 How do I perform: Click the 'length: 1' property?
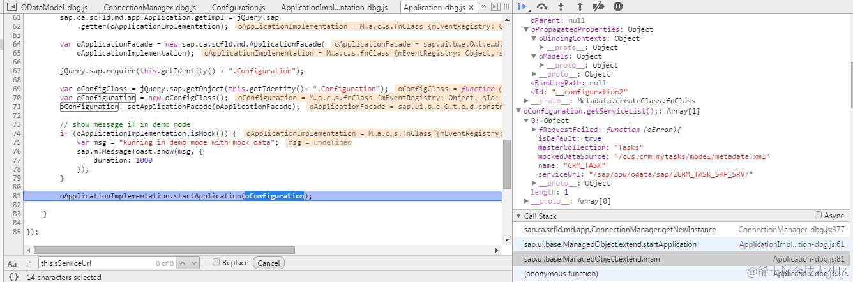pyautogui.click(x=550, y=192)
